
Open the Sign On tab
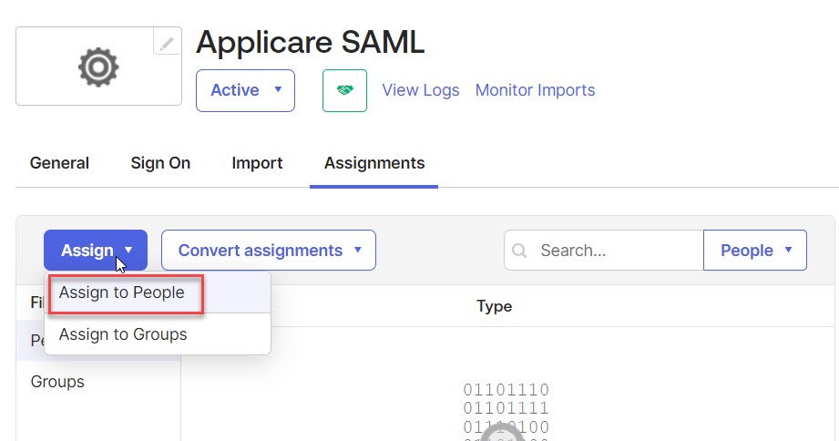tap(160, 163)
